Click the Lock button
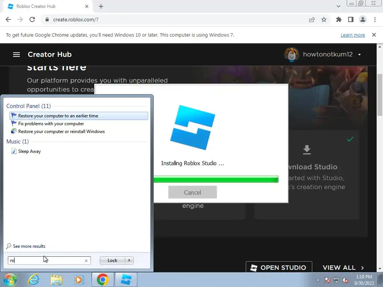The height and width of the screenshot is (287, 383). click(x=112, y=260)
